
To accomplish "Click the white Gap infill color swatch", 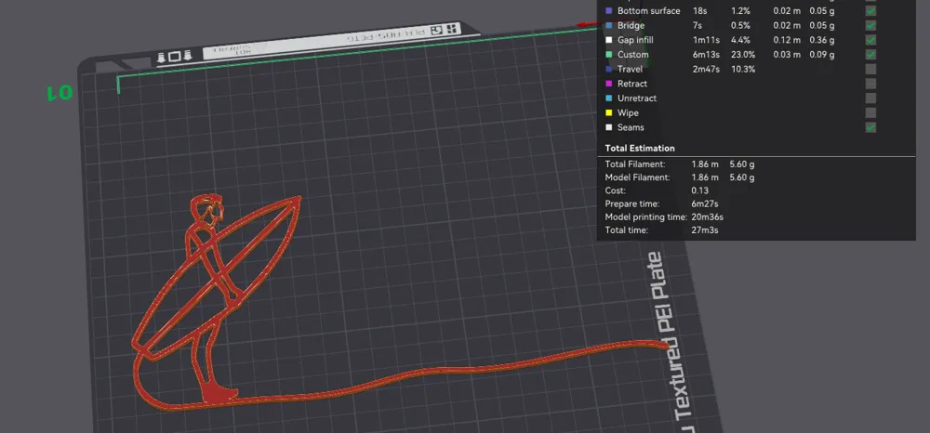I will [608, 40].
